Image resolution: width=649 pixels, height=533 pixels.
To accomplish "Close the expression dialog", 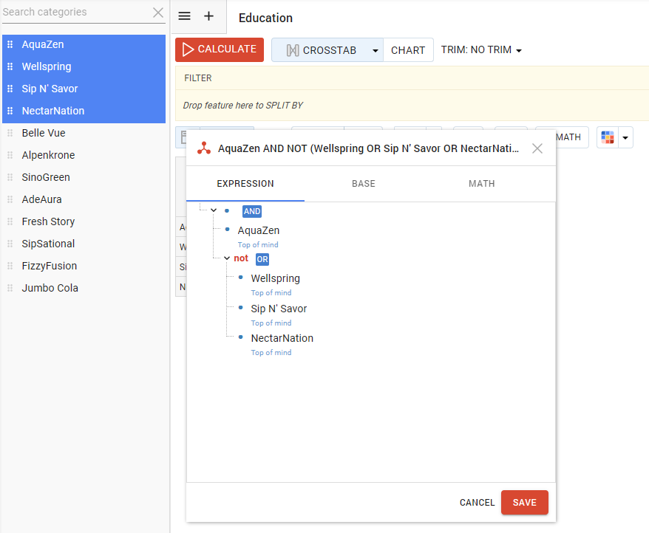I will point(537,148).
